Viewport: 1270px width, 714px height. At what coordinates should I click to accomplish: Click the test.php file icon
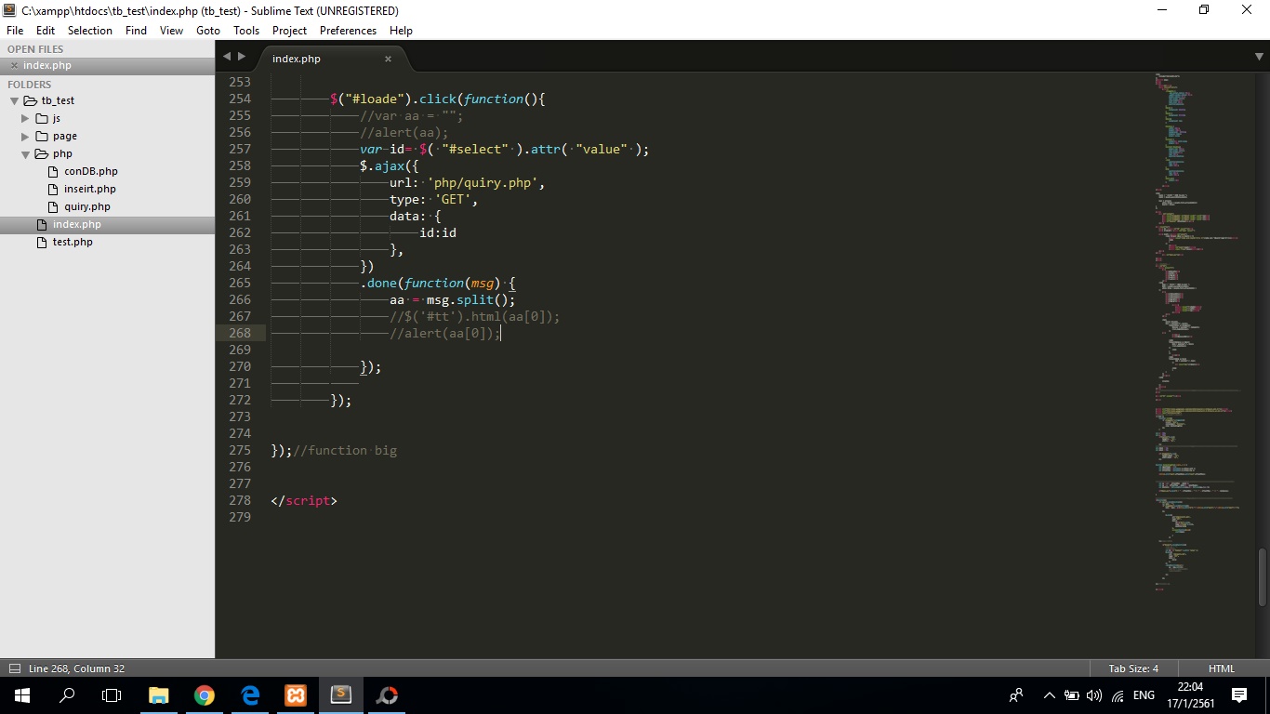click(x=41, y=242)
